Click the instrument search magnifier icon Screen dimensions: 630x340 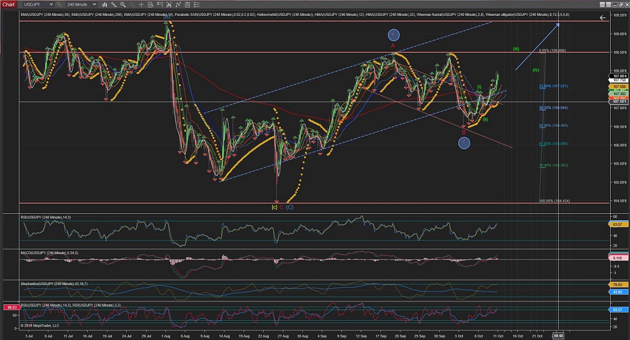[58, 4]
